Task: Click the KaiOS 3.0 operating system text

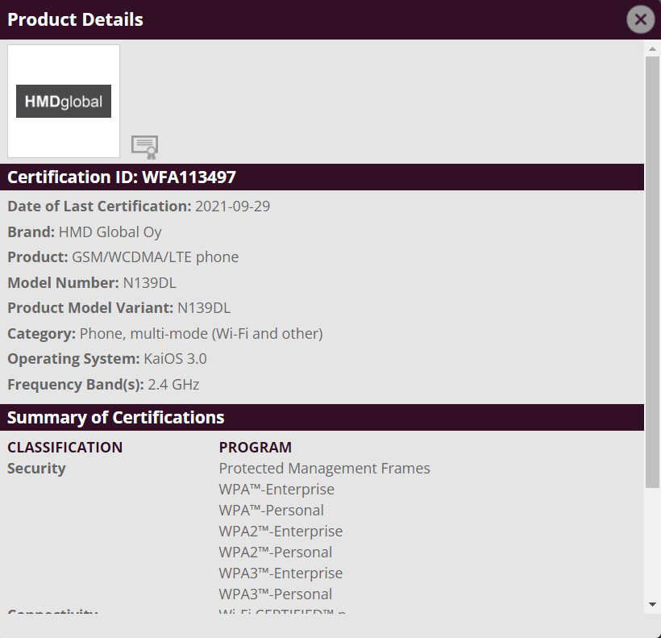Action: (x=175, y=359)
